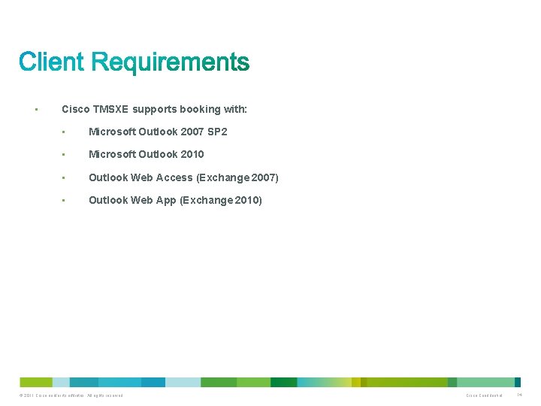Click the copyright footer text

[x=71, y=395]
